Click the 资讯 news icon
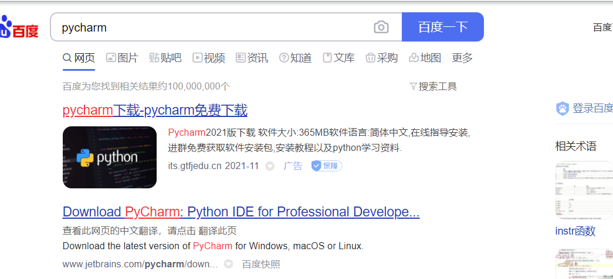Screen dimensions: 613x279 click(241, 58)
